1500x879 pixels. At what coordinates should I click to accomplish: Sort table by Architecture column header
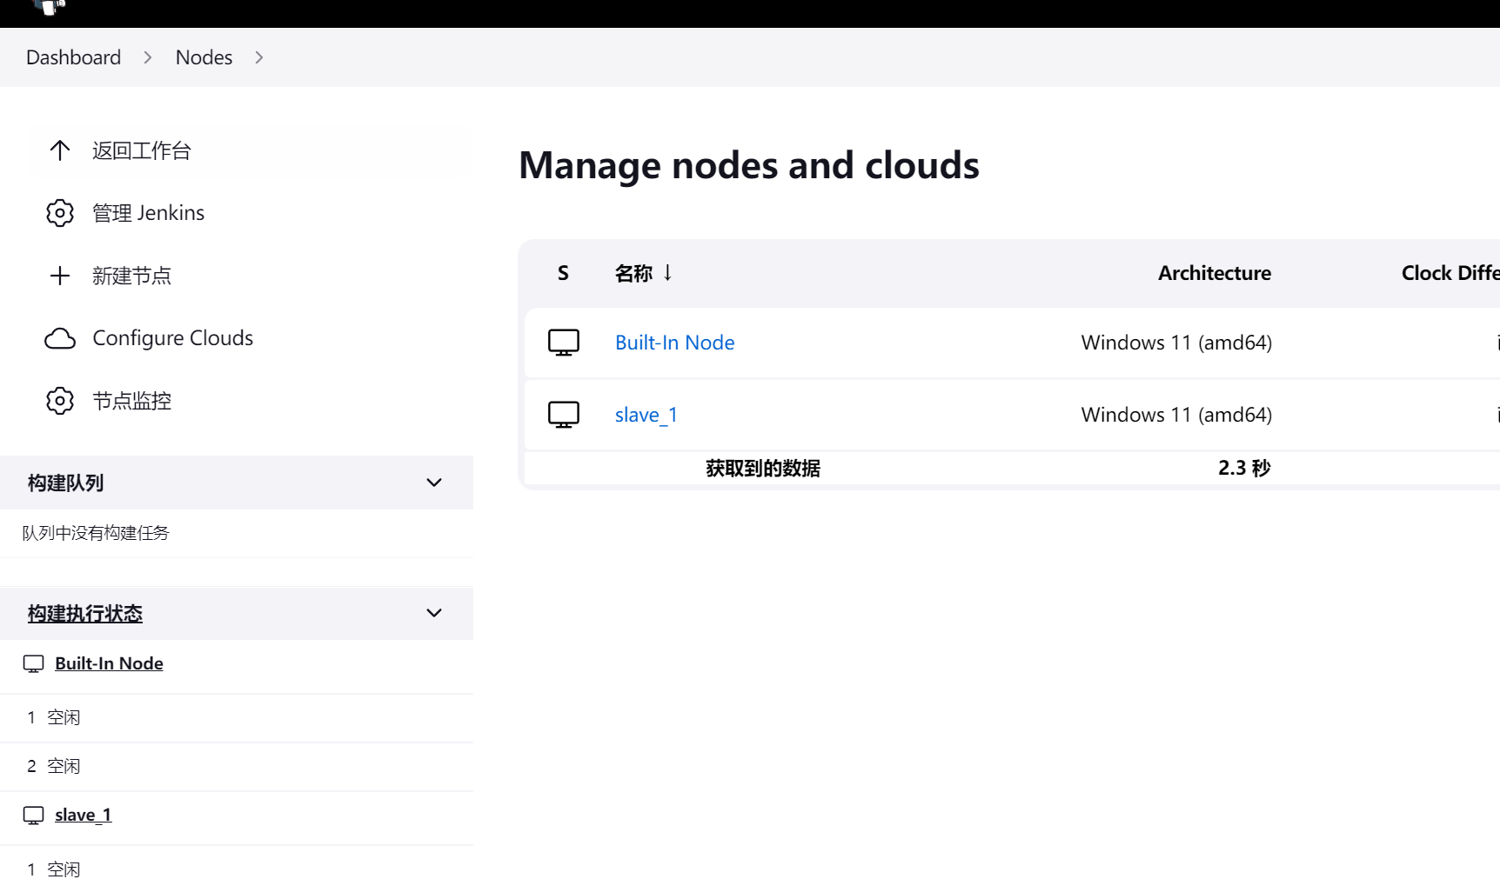[x=1215, y=273]
